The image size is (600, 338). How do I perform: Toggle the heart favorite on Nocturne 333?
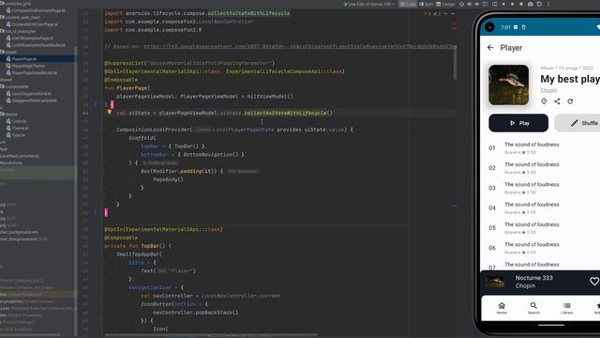pos(593,282)
